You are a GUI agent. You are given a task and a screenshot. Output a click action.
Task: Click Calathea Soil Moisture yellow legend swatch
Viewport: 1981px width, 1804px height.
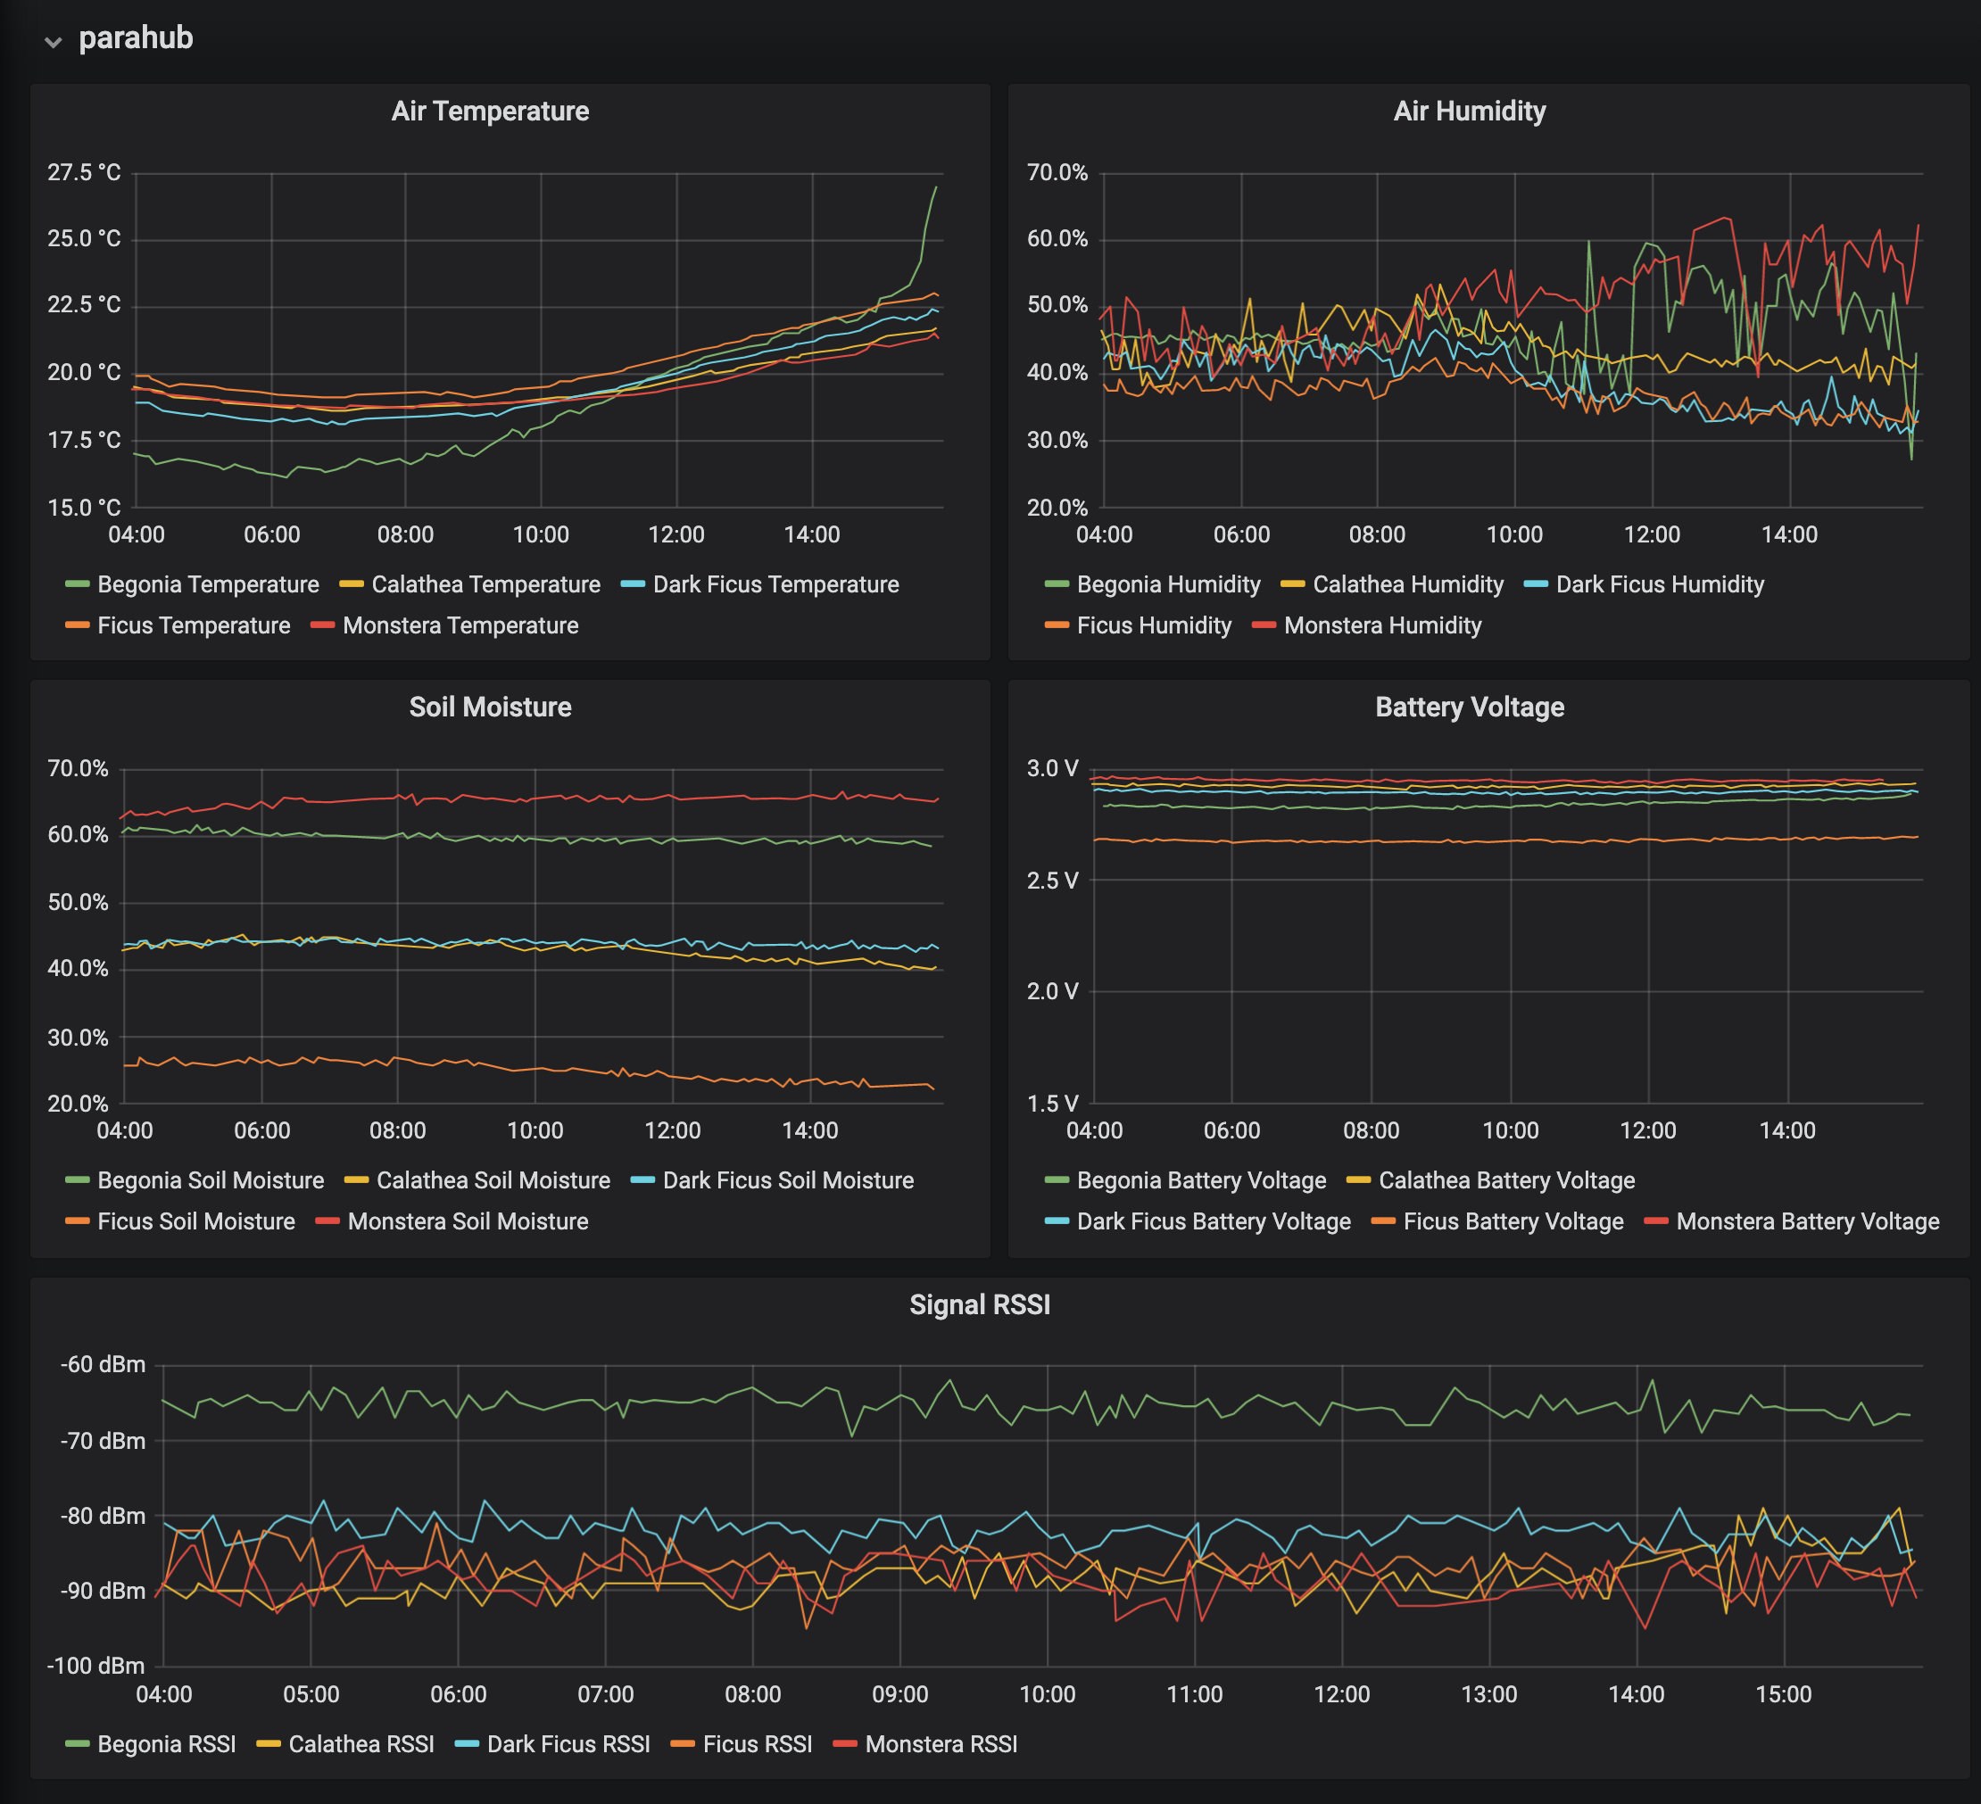pyautogui.click(x=356, y=1180)
